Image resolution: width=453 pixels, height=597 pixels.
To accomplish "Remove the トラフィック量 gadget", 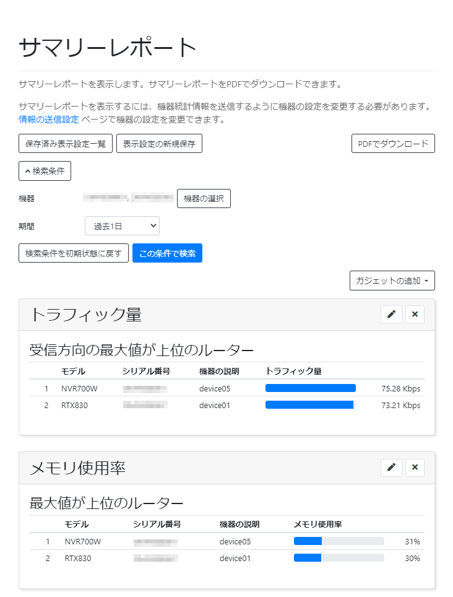I will 415,315.
